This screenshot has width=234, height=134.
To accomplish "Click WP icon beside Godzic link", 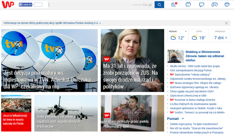I will point(172,112).
